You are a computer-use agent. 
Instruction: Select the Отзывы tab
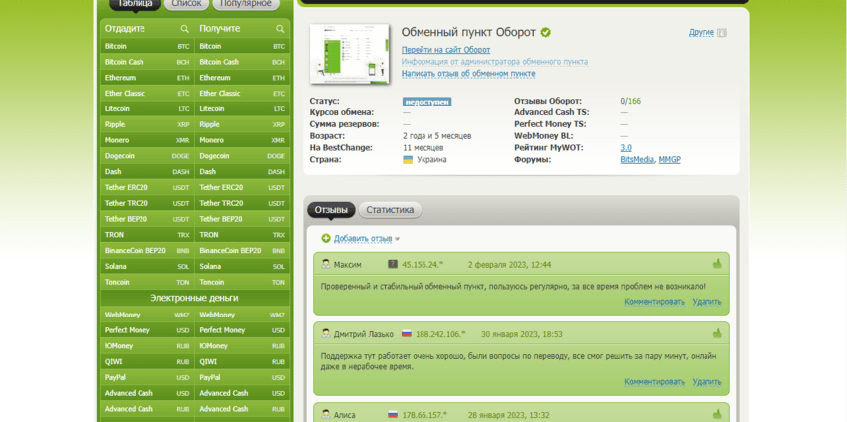[x=331, y=210]
